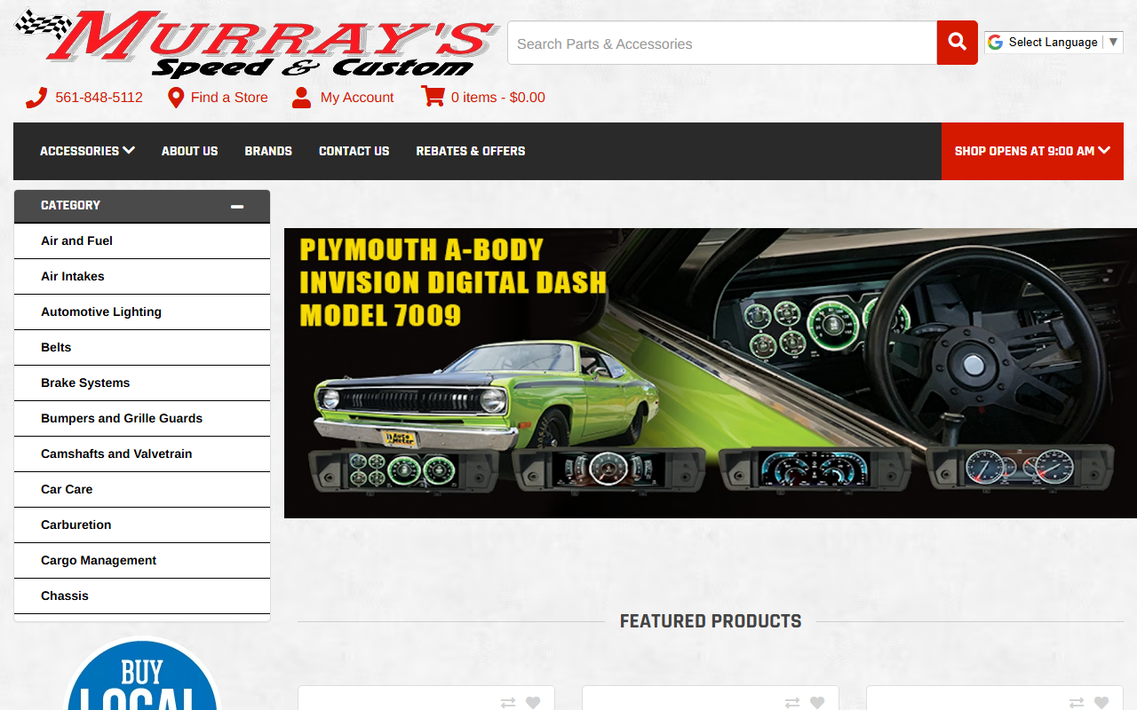Screen dimensions: 1137x710
Task: Click heart wishlist icon on third featured product
Action: (x=1101, y=703)
